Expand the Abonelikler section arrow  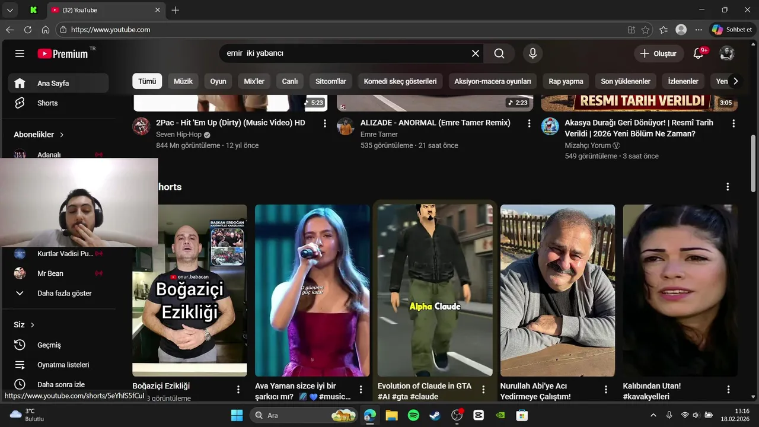pyautogui.click(x=62, y=135)
